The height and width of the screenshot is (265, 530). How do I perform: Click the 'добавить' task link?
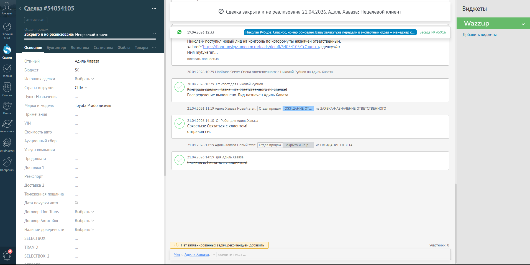click(257, 245)
